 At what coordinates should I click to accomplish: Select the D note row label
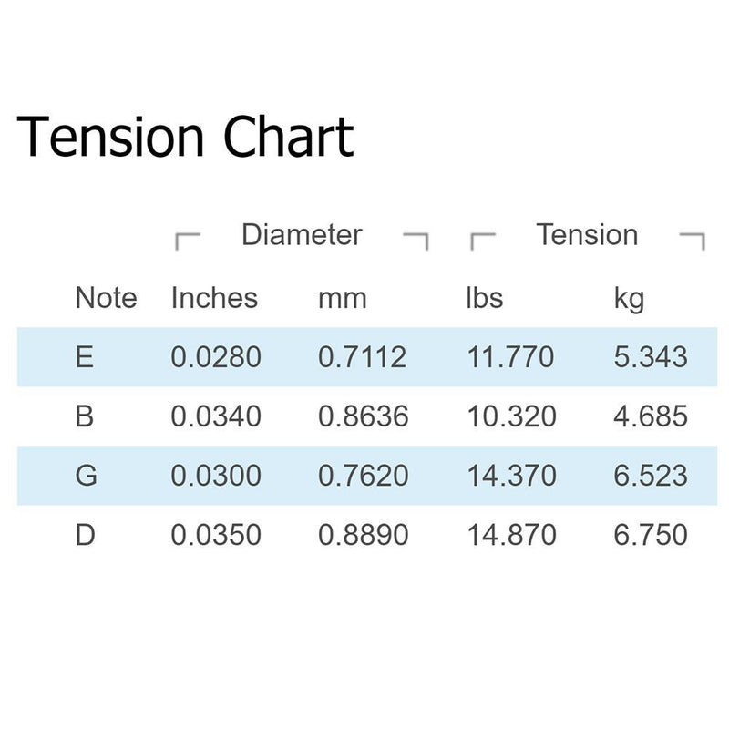[86, 535]
